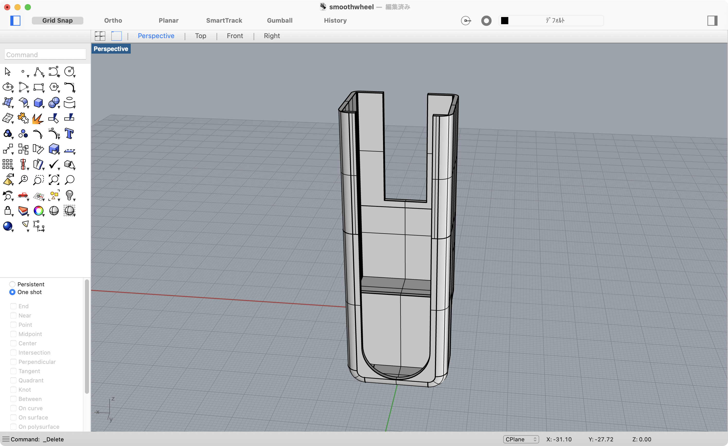The width and height of the screenshot is (728, 446).
Task: Expand the Point tool flyout arrow
Action: click(28, 76)
